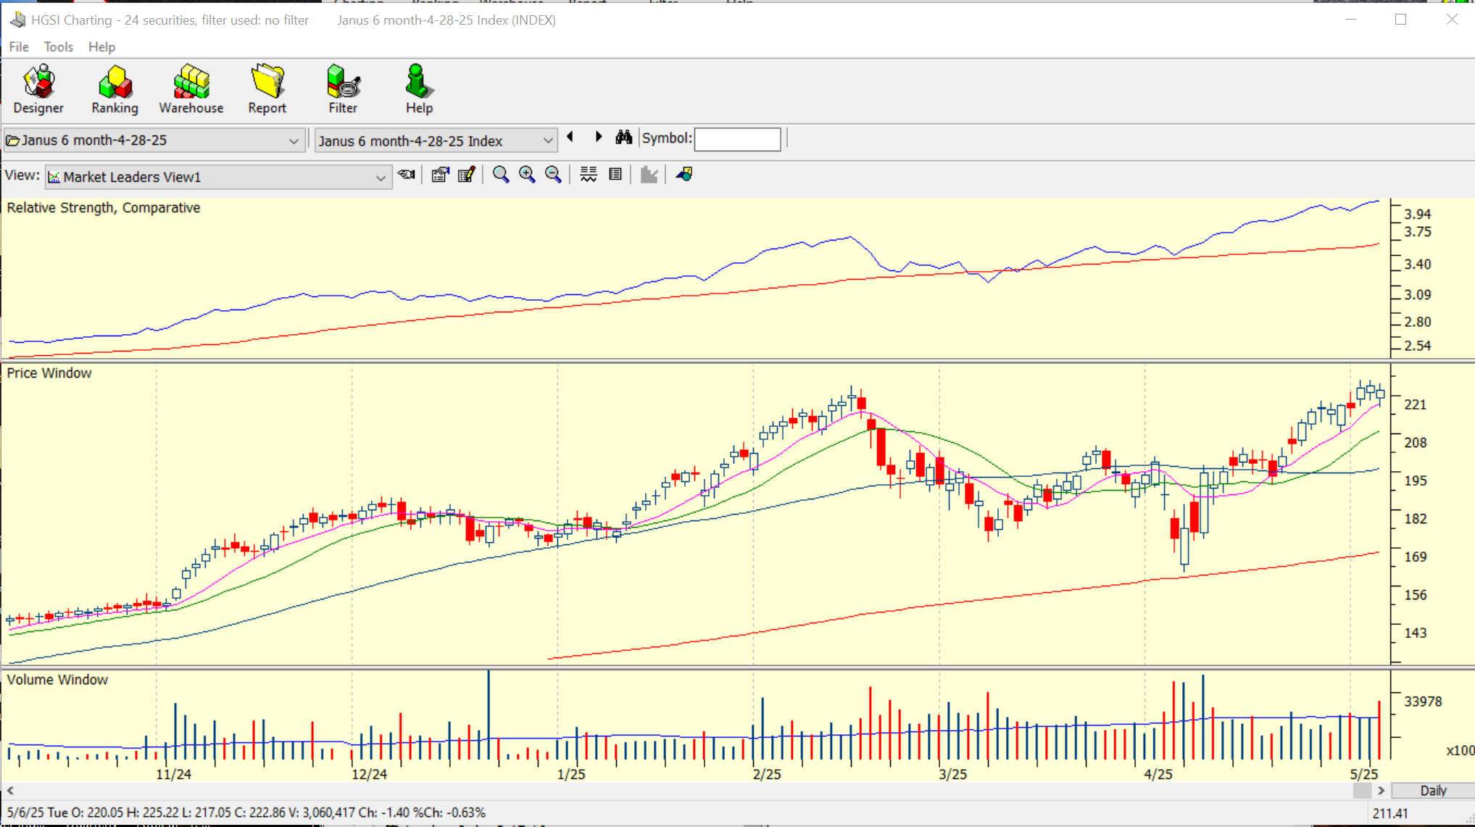
Task: Open the File menu
Action: [x=19, y=46]
